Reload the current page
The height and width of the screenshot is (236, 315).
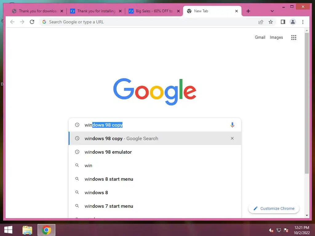(32, 22)
